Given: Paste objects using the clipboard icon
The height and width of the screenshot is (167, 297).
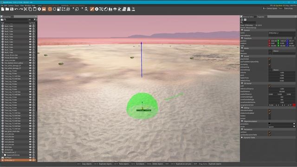Looking at the screenshot, I should point(34,9).
